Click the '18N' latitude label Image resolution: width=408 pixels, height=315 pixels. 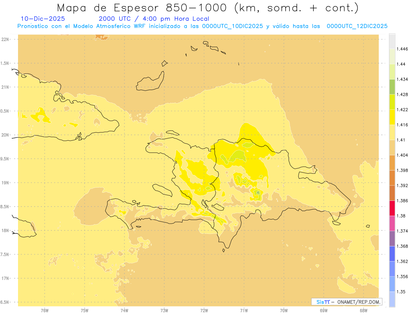(x=5, y=230)
